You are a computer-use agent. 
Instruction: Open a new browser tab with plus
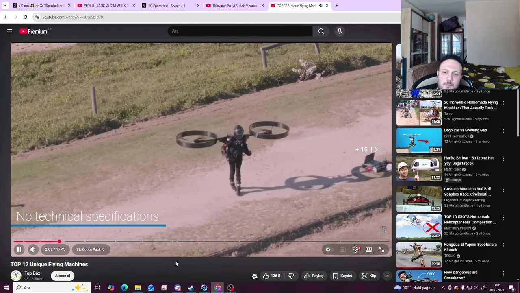tap(337, 6)
